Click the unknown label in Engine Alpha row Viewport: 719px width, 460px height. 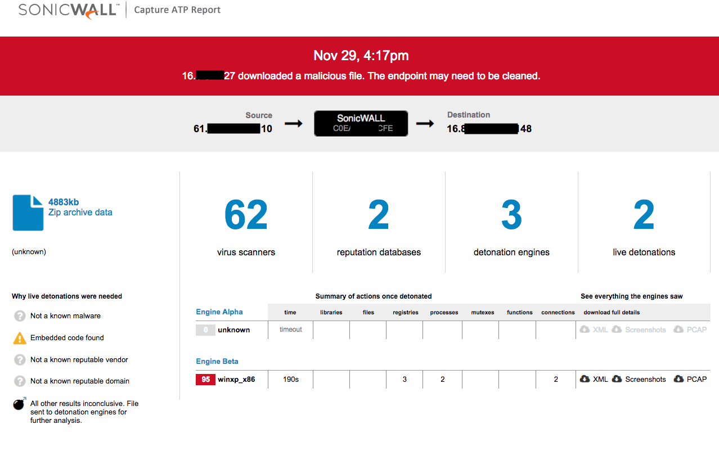pos(234,330)
